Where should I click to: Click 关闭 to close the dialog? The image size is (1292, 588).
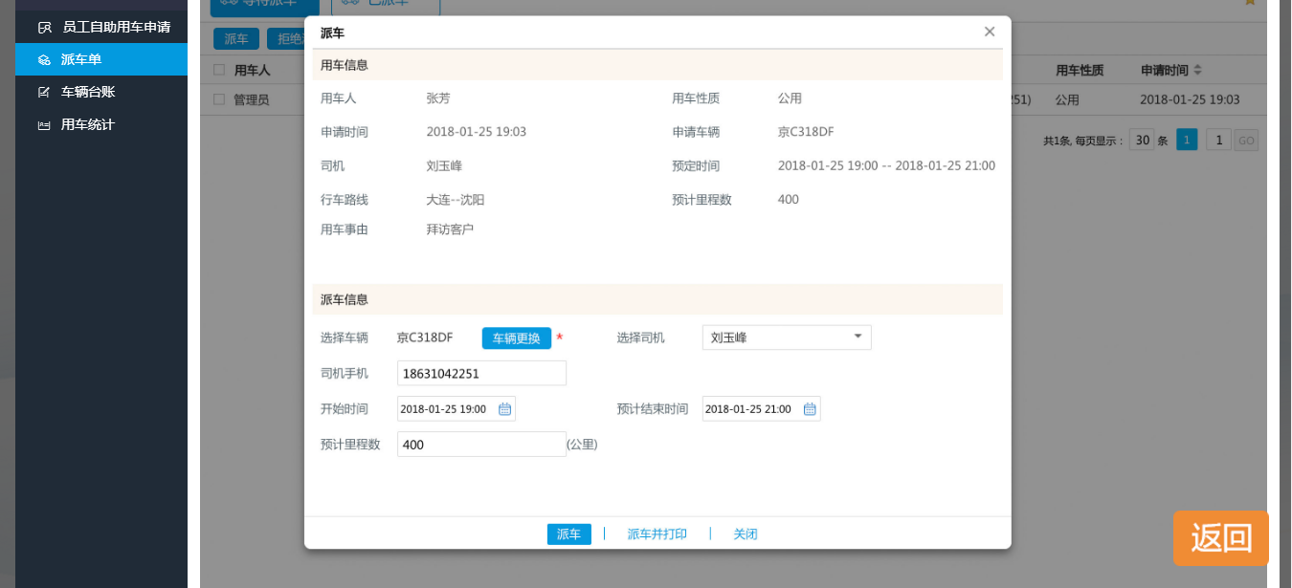pyautogui.click(x=746, y=534)
